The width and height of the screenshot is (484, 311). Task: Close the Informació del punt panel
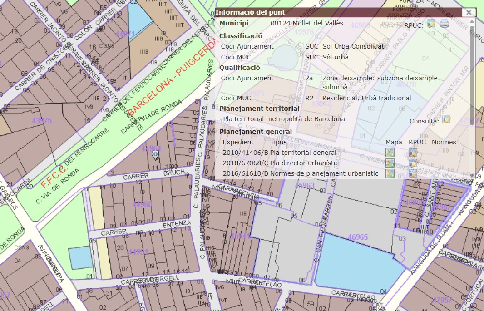pyautogui.click(x=469, y=12)
